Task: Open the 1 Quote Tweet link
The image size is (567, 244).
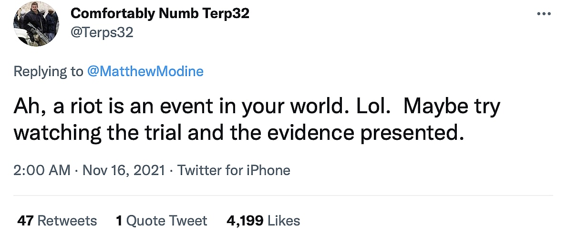Action: [161, 221]
